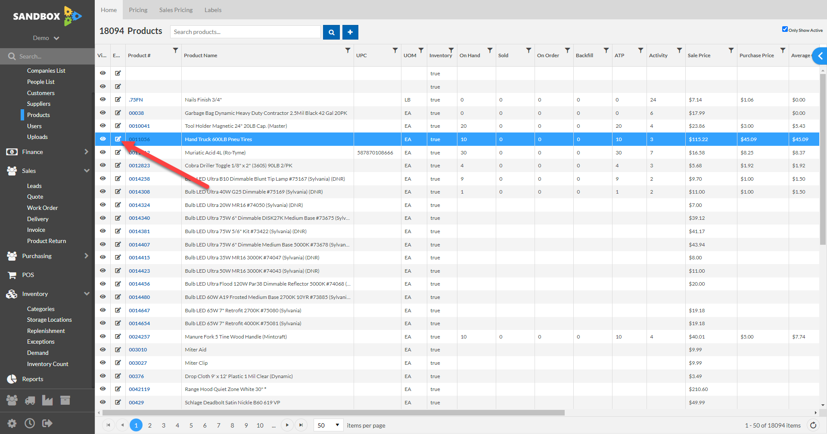
Task: Click the Product Name column filter icon
Action: (348, 50)
